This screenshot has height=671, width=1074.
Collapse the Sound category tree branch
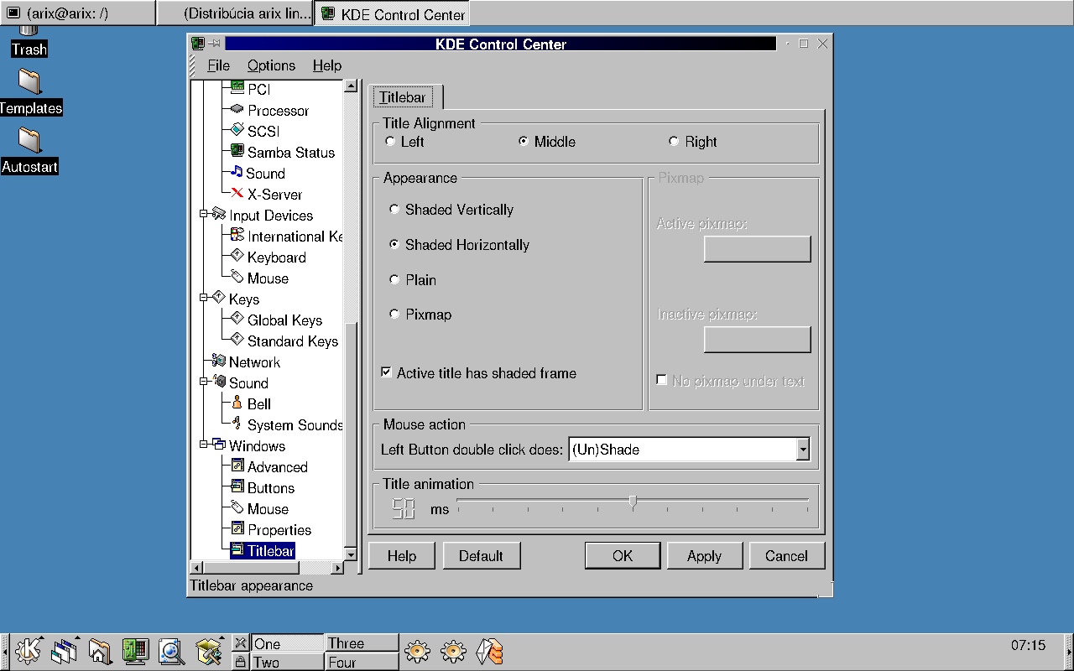click(x=204, y=382)
